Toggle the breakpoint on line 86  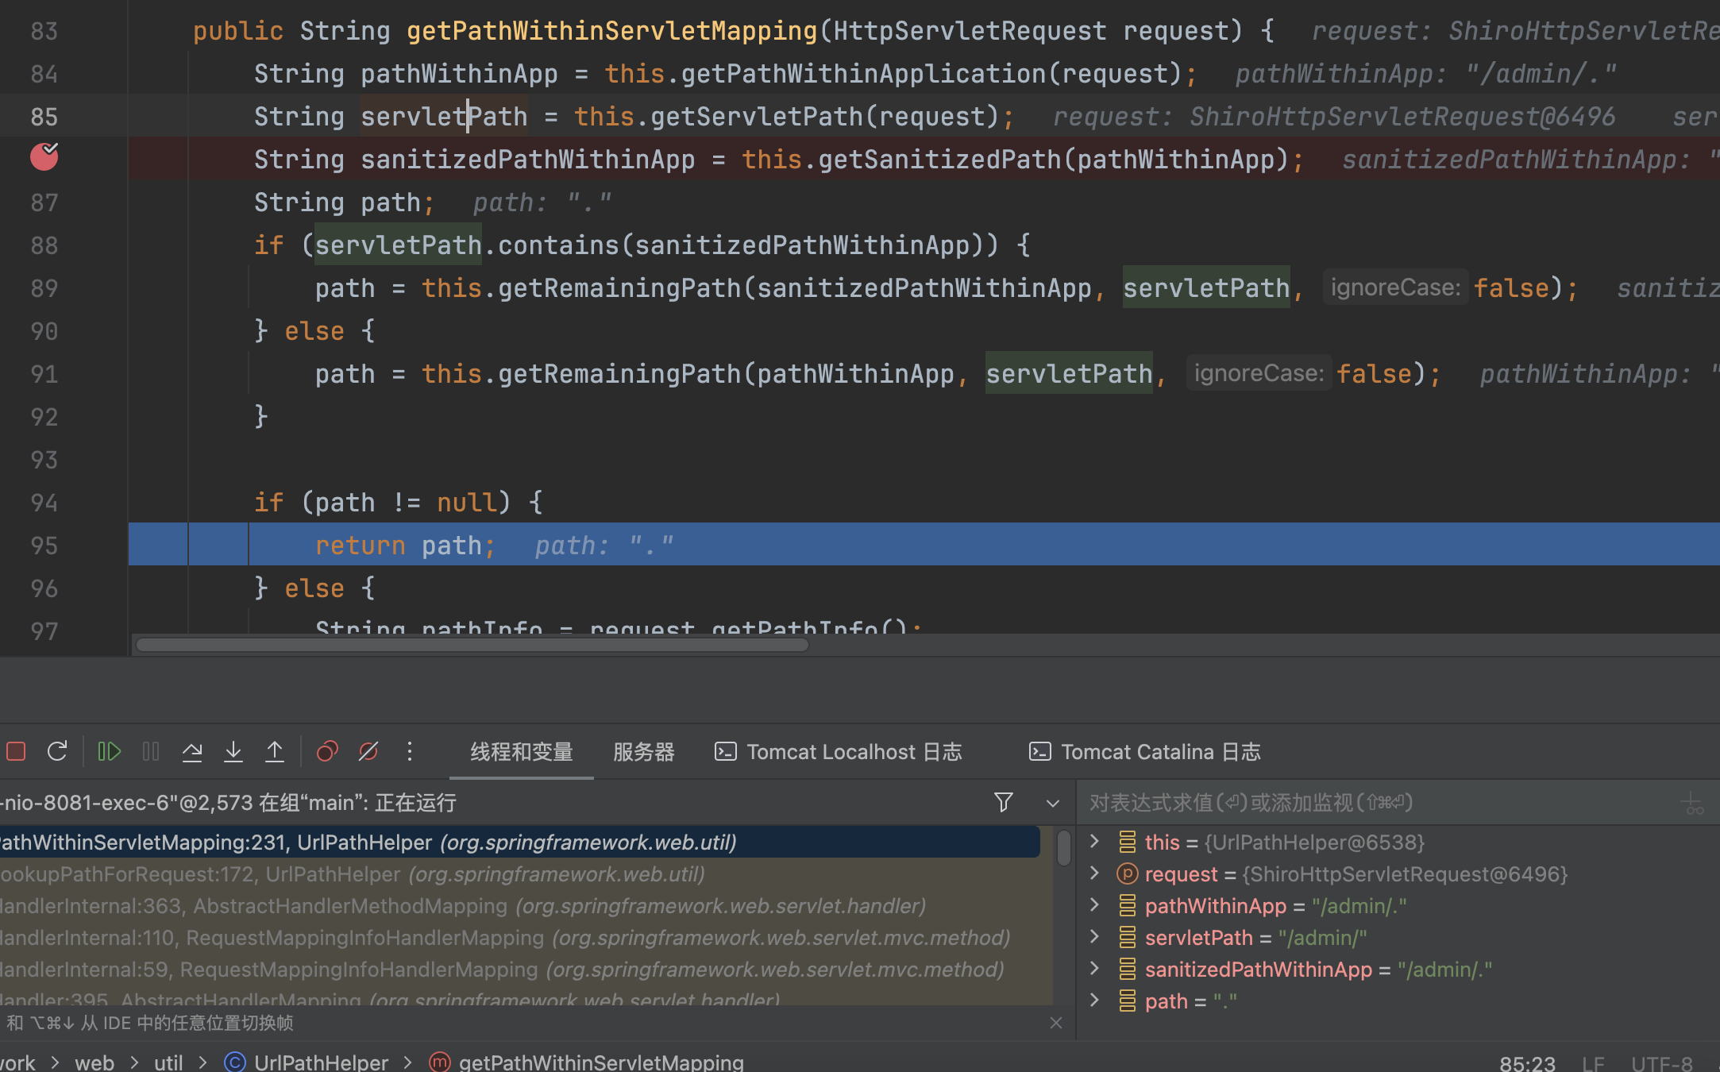tap(44, 158)
